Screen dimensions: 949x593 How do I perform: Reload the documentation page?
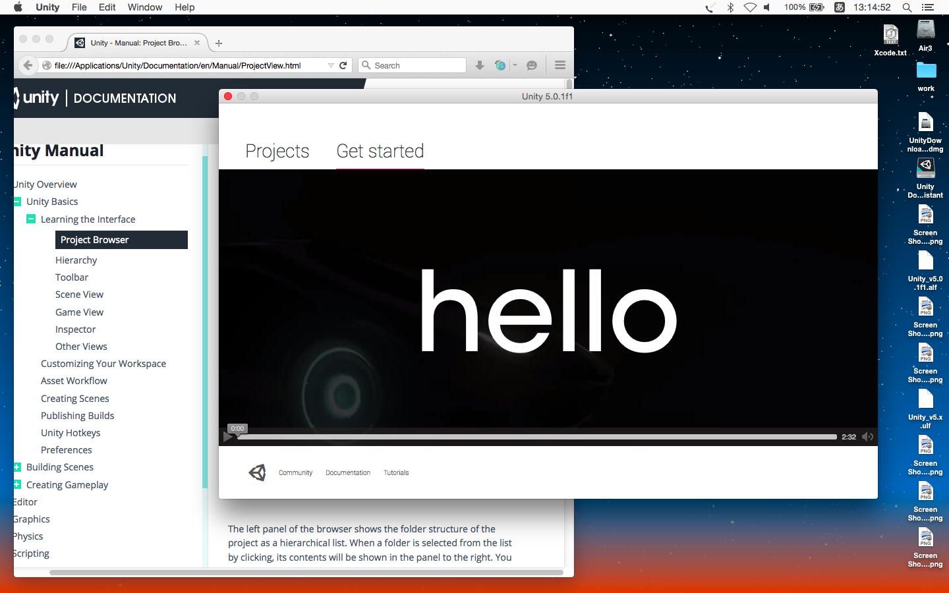[343, 65]
